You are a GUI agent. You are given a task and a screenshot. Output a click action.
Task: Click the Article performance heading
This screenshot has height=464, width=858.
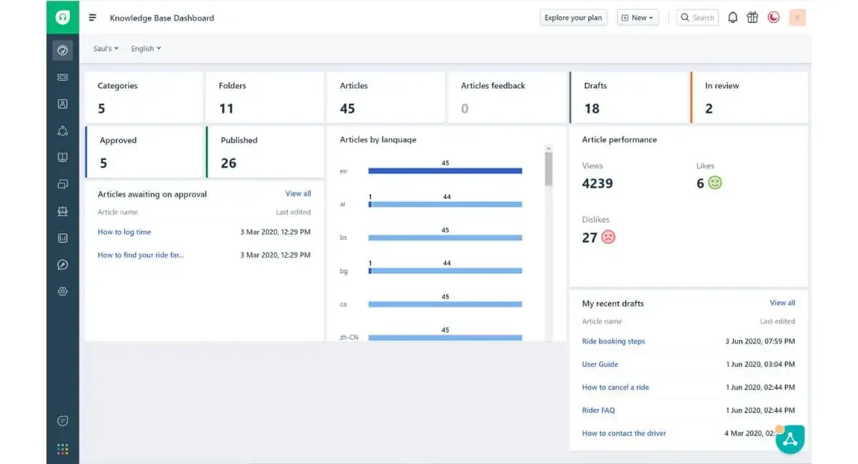point(619,140)
